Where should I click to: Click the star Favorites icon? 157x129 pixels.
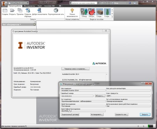[x=109, y=3]
